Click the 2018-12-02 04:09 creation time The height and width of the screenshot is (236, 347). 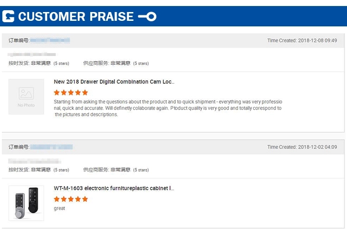tap(302, 147)
